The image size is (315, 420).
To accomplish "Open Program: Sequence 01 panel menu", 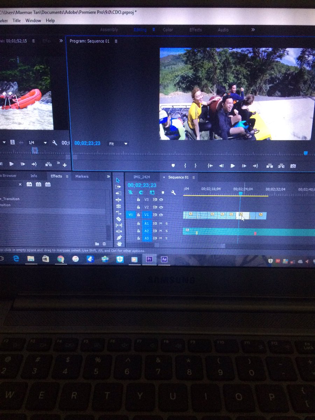I will 116,41.
